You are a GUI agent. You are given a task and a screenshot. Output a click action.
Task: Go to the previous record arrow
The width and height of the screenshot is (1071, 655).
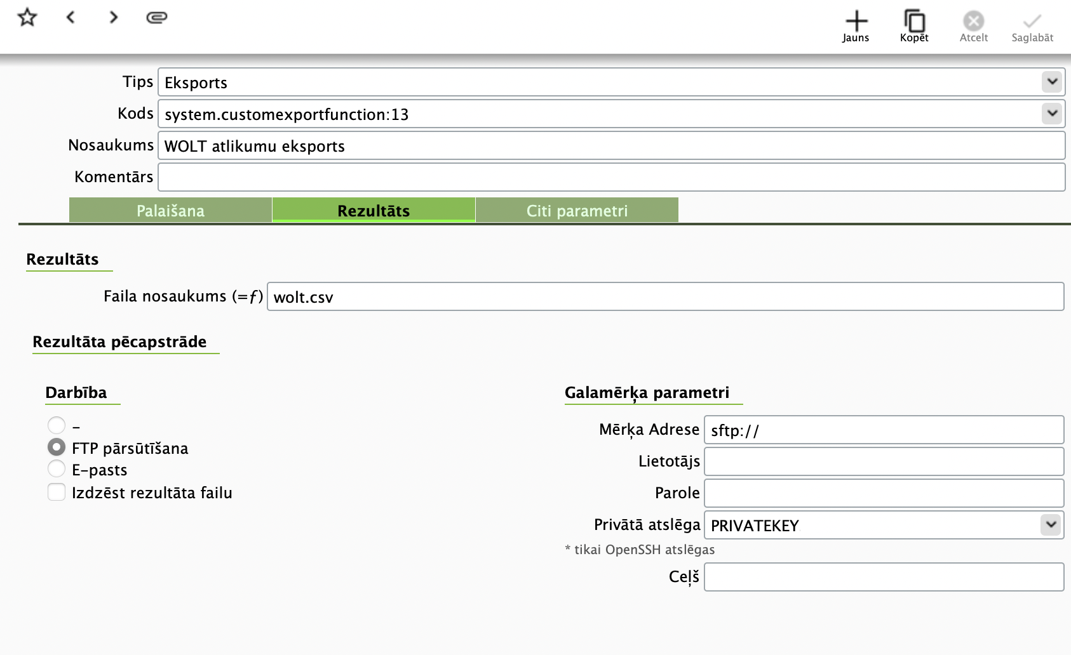[x=71, y=17]
